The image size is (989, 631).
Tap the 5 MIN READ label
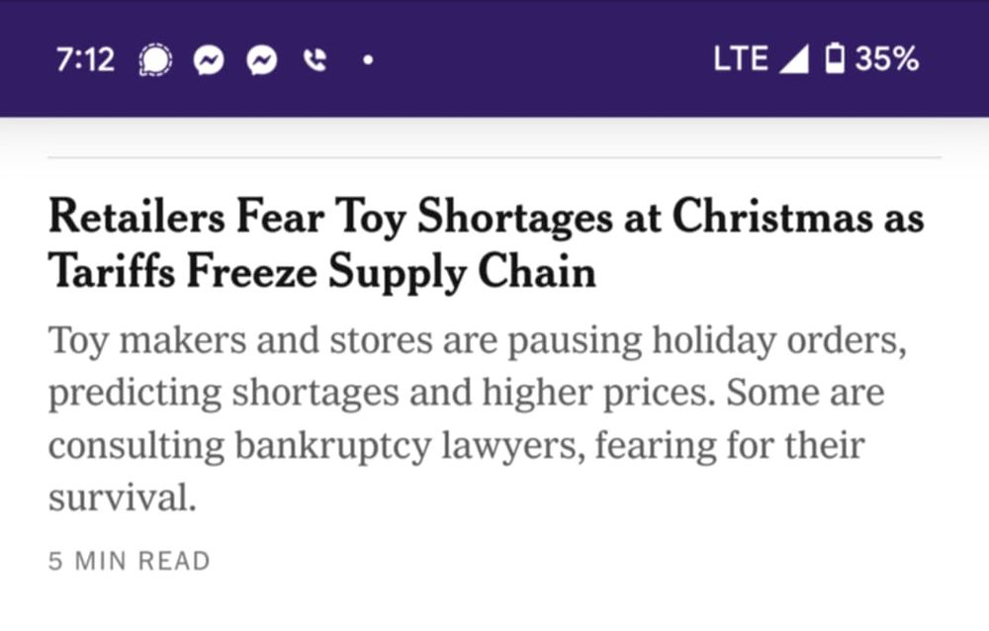pyautogui.click(x=130, y=561)
